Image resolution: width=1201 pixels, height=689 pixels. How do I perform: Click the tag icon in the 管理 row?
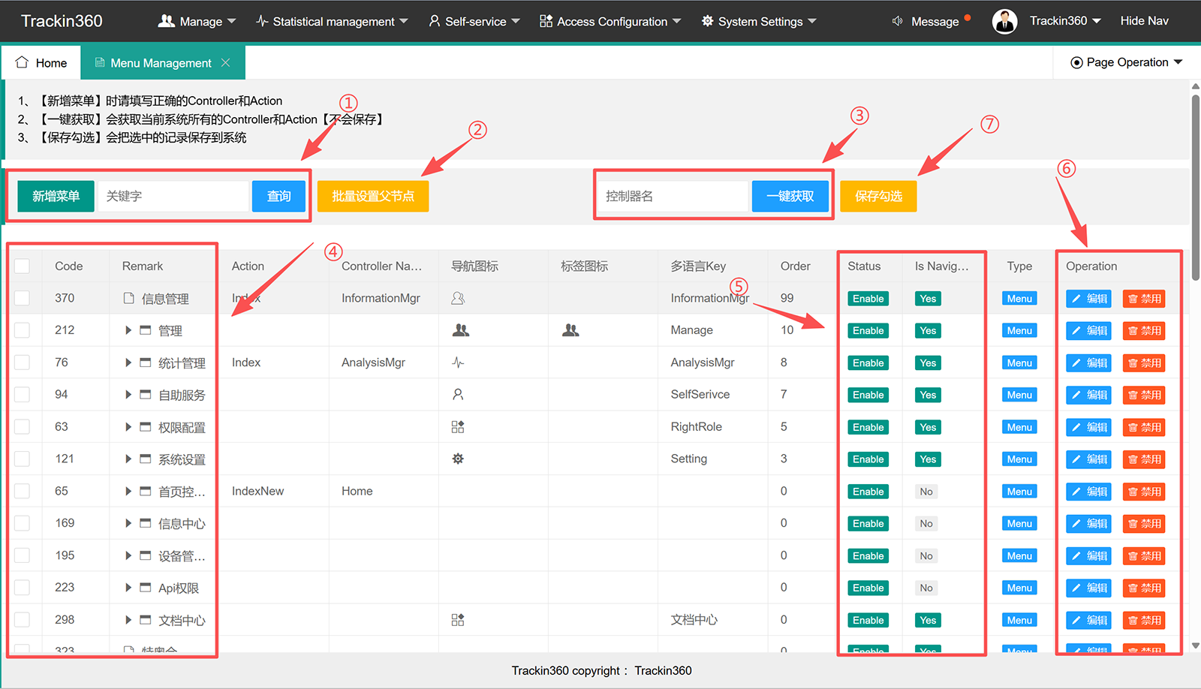pyautogui.click(x=570, y=330)
